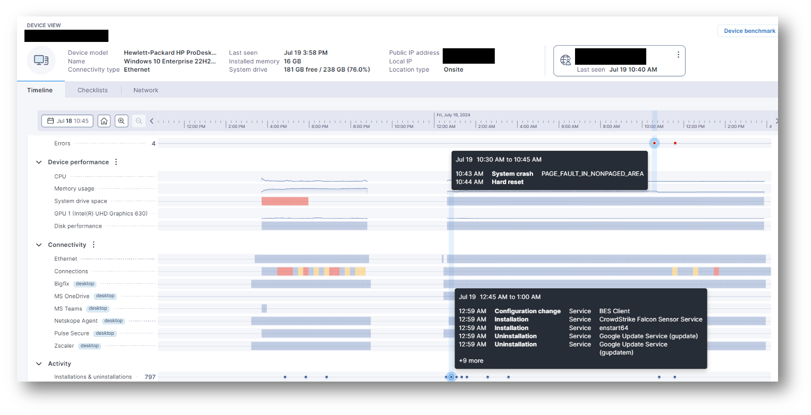Select the Timeline tab

pos(40,90)
